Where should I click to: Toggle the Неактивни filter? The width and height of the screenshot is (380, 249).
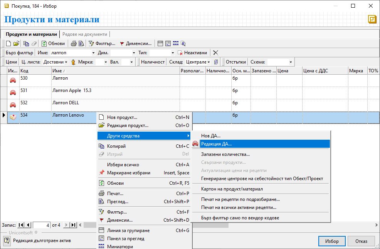point(192,53)
